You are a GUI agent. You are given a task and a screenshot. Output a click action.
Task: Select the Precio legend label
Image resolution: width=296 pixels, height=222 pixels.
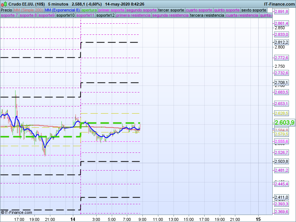tap(6, 10)
